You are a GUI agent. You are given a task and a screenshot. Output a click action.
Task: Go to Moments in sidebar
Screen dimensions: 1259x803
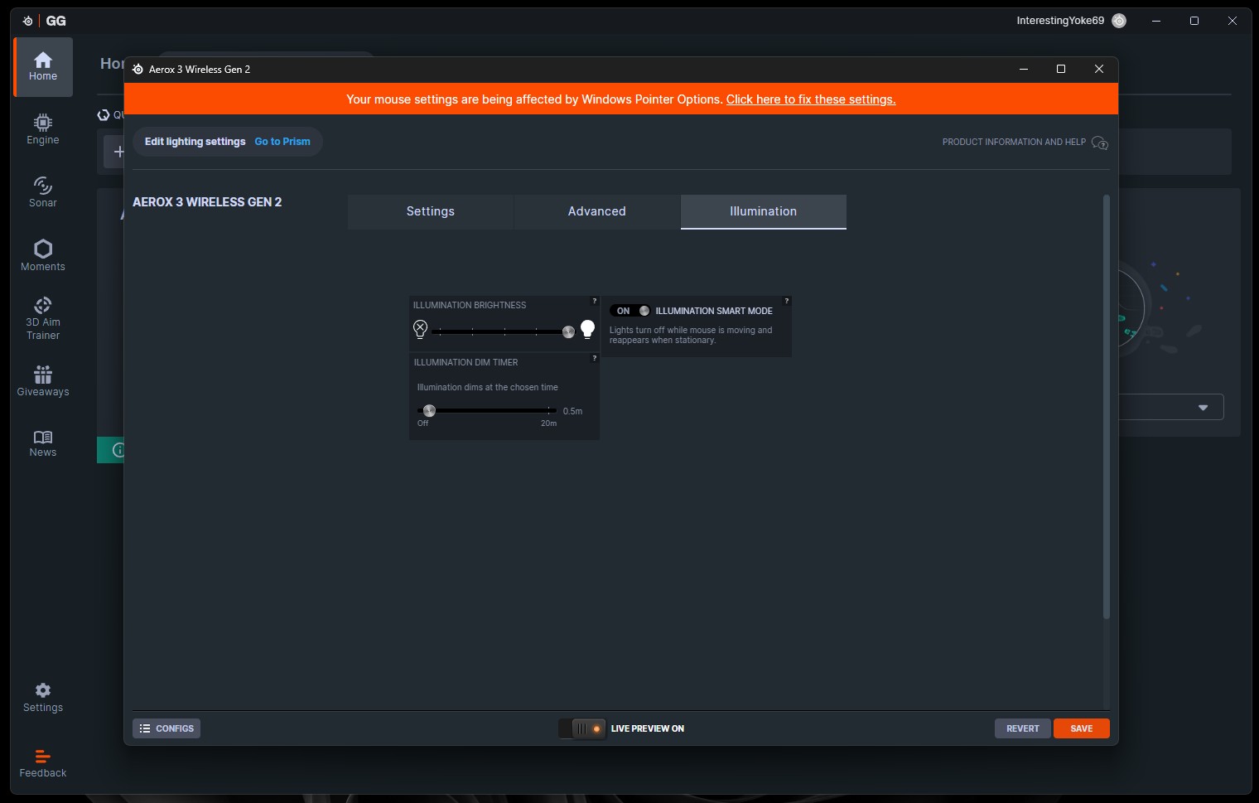click(43, 255)
